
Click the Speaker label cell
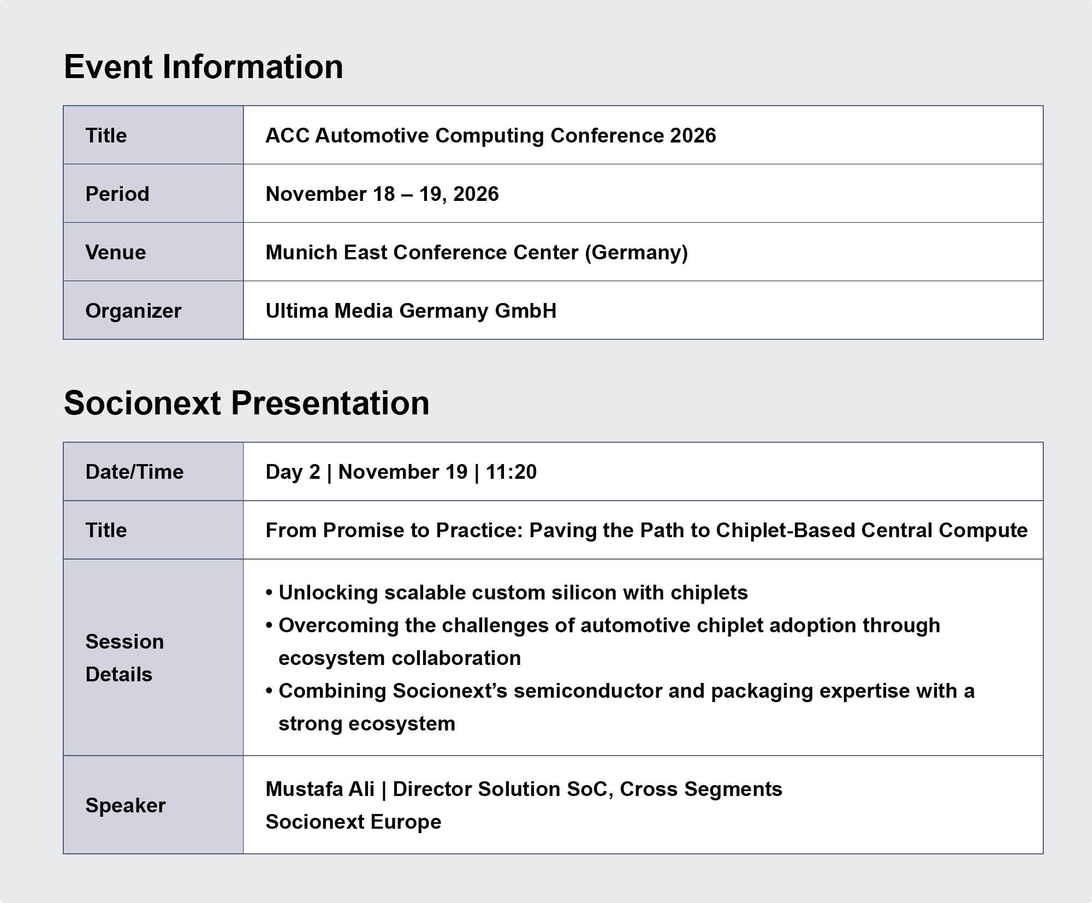pyautogui.click(x=153, y=805)
